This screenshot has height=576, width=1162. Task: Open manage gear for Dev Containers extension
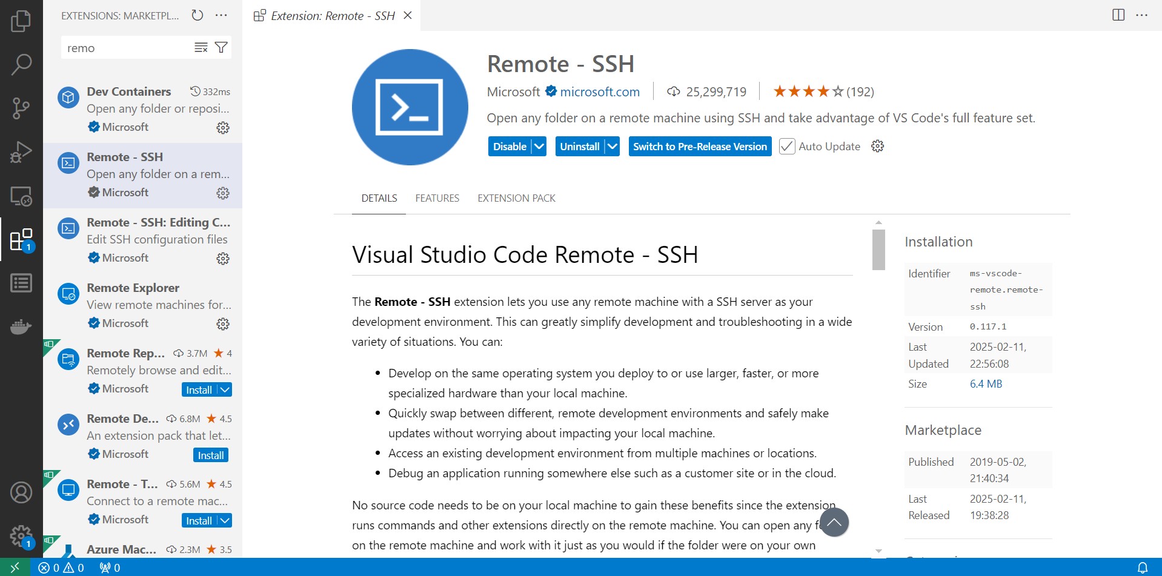coord(223,128)
